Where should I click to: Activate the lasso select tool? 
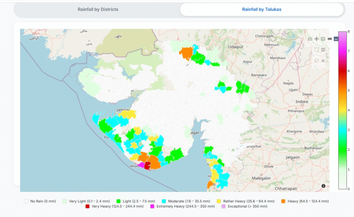[317, 60]
